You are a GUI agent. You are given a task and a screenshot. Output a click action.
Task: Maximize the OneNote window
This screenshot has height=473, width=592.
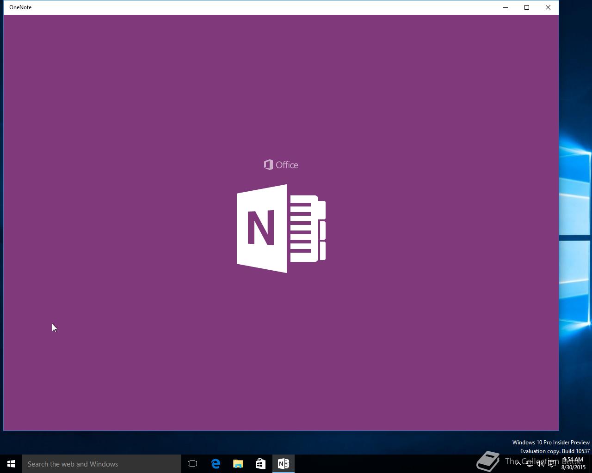coord(527,7)
